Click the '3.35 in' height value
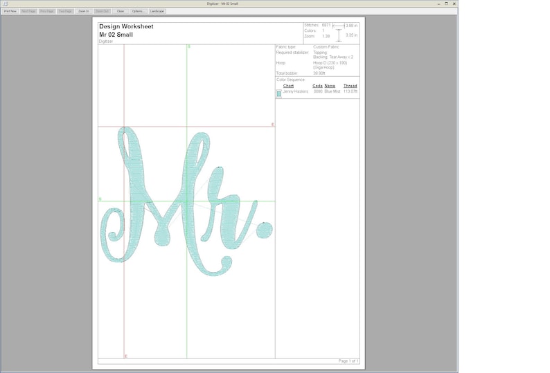 pyautogui.click(x=351, y=35)
